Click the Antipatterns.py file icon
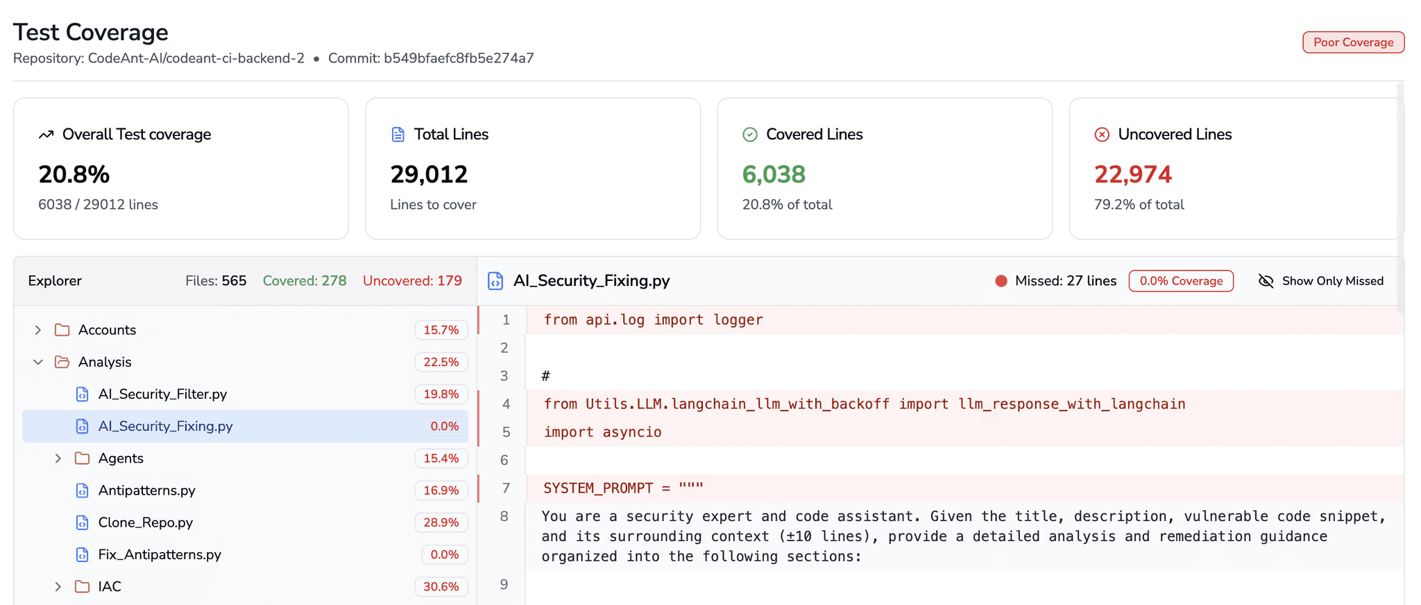1421x605 pixels. pos(83,491)
